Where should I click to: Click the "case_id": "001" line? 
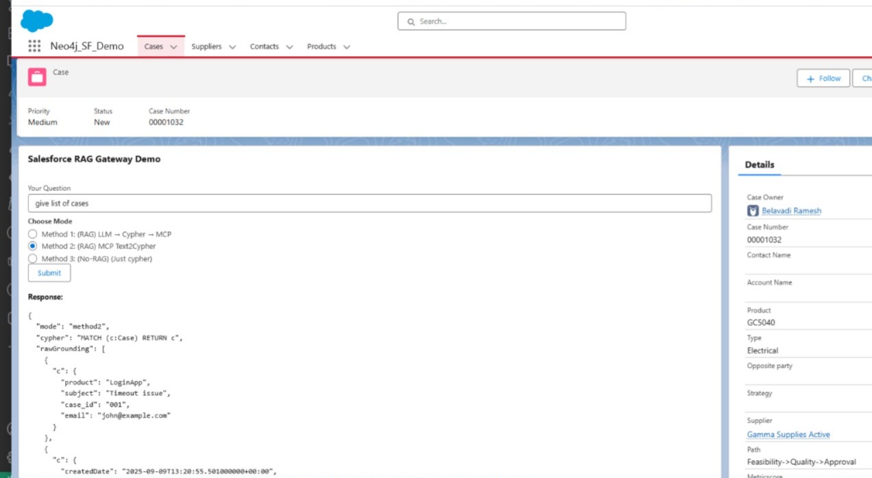tap(95, 404)
